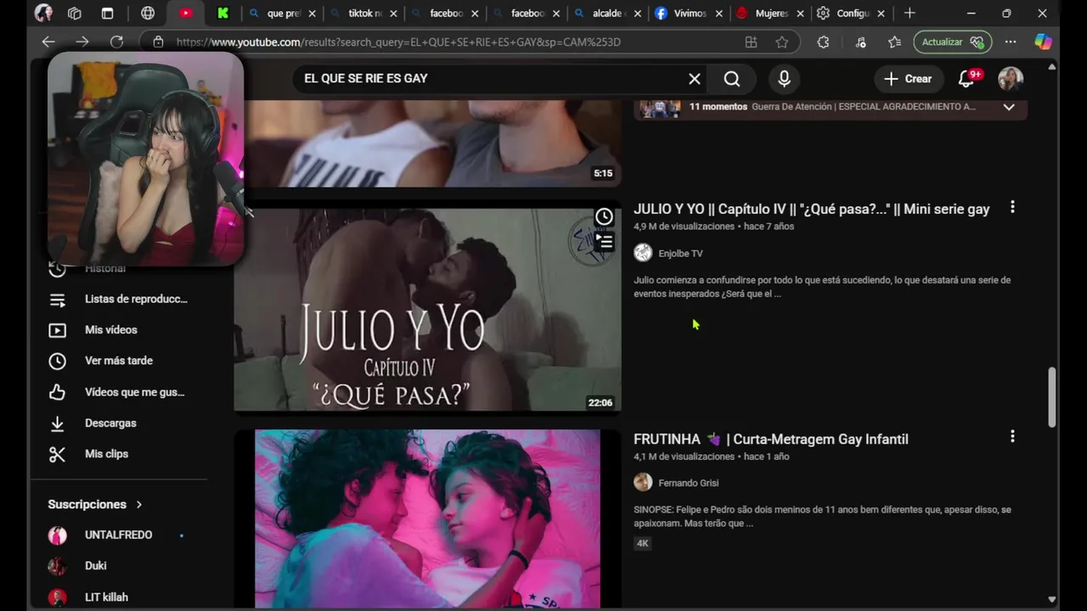
Task: Click the Julio y Yo video thumbnail
Action: (427, 310)
